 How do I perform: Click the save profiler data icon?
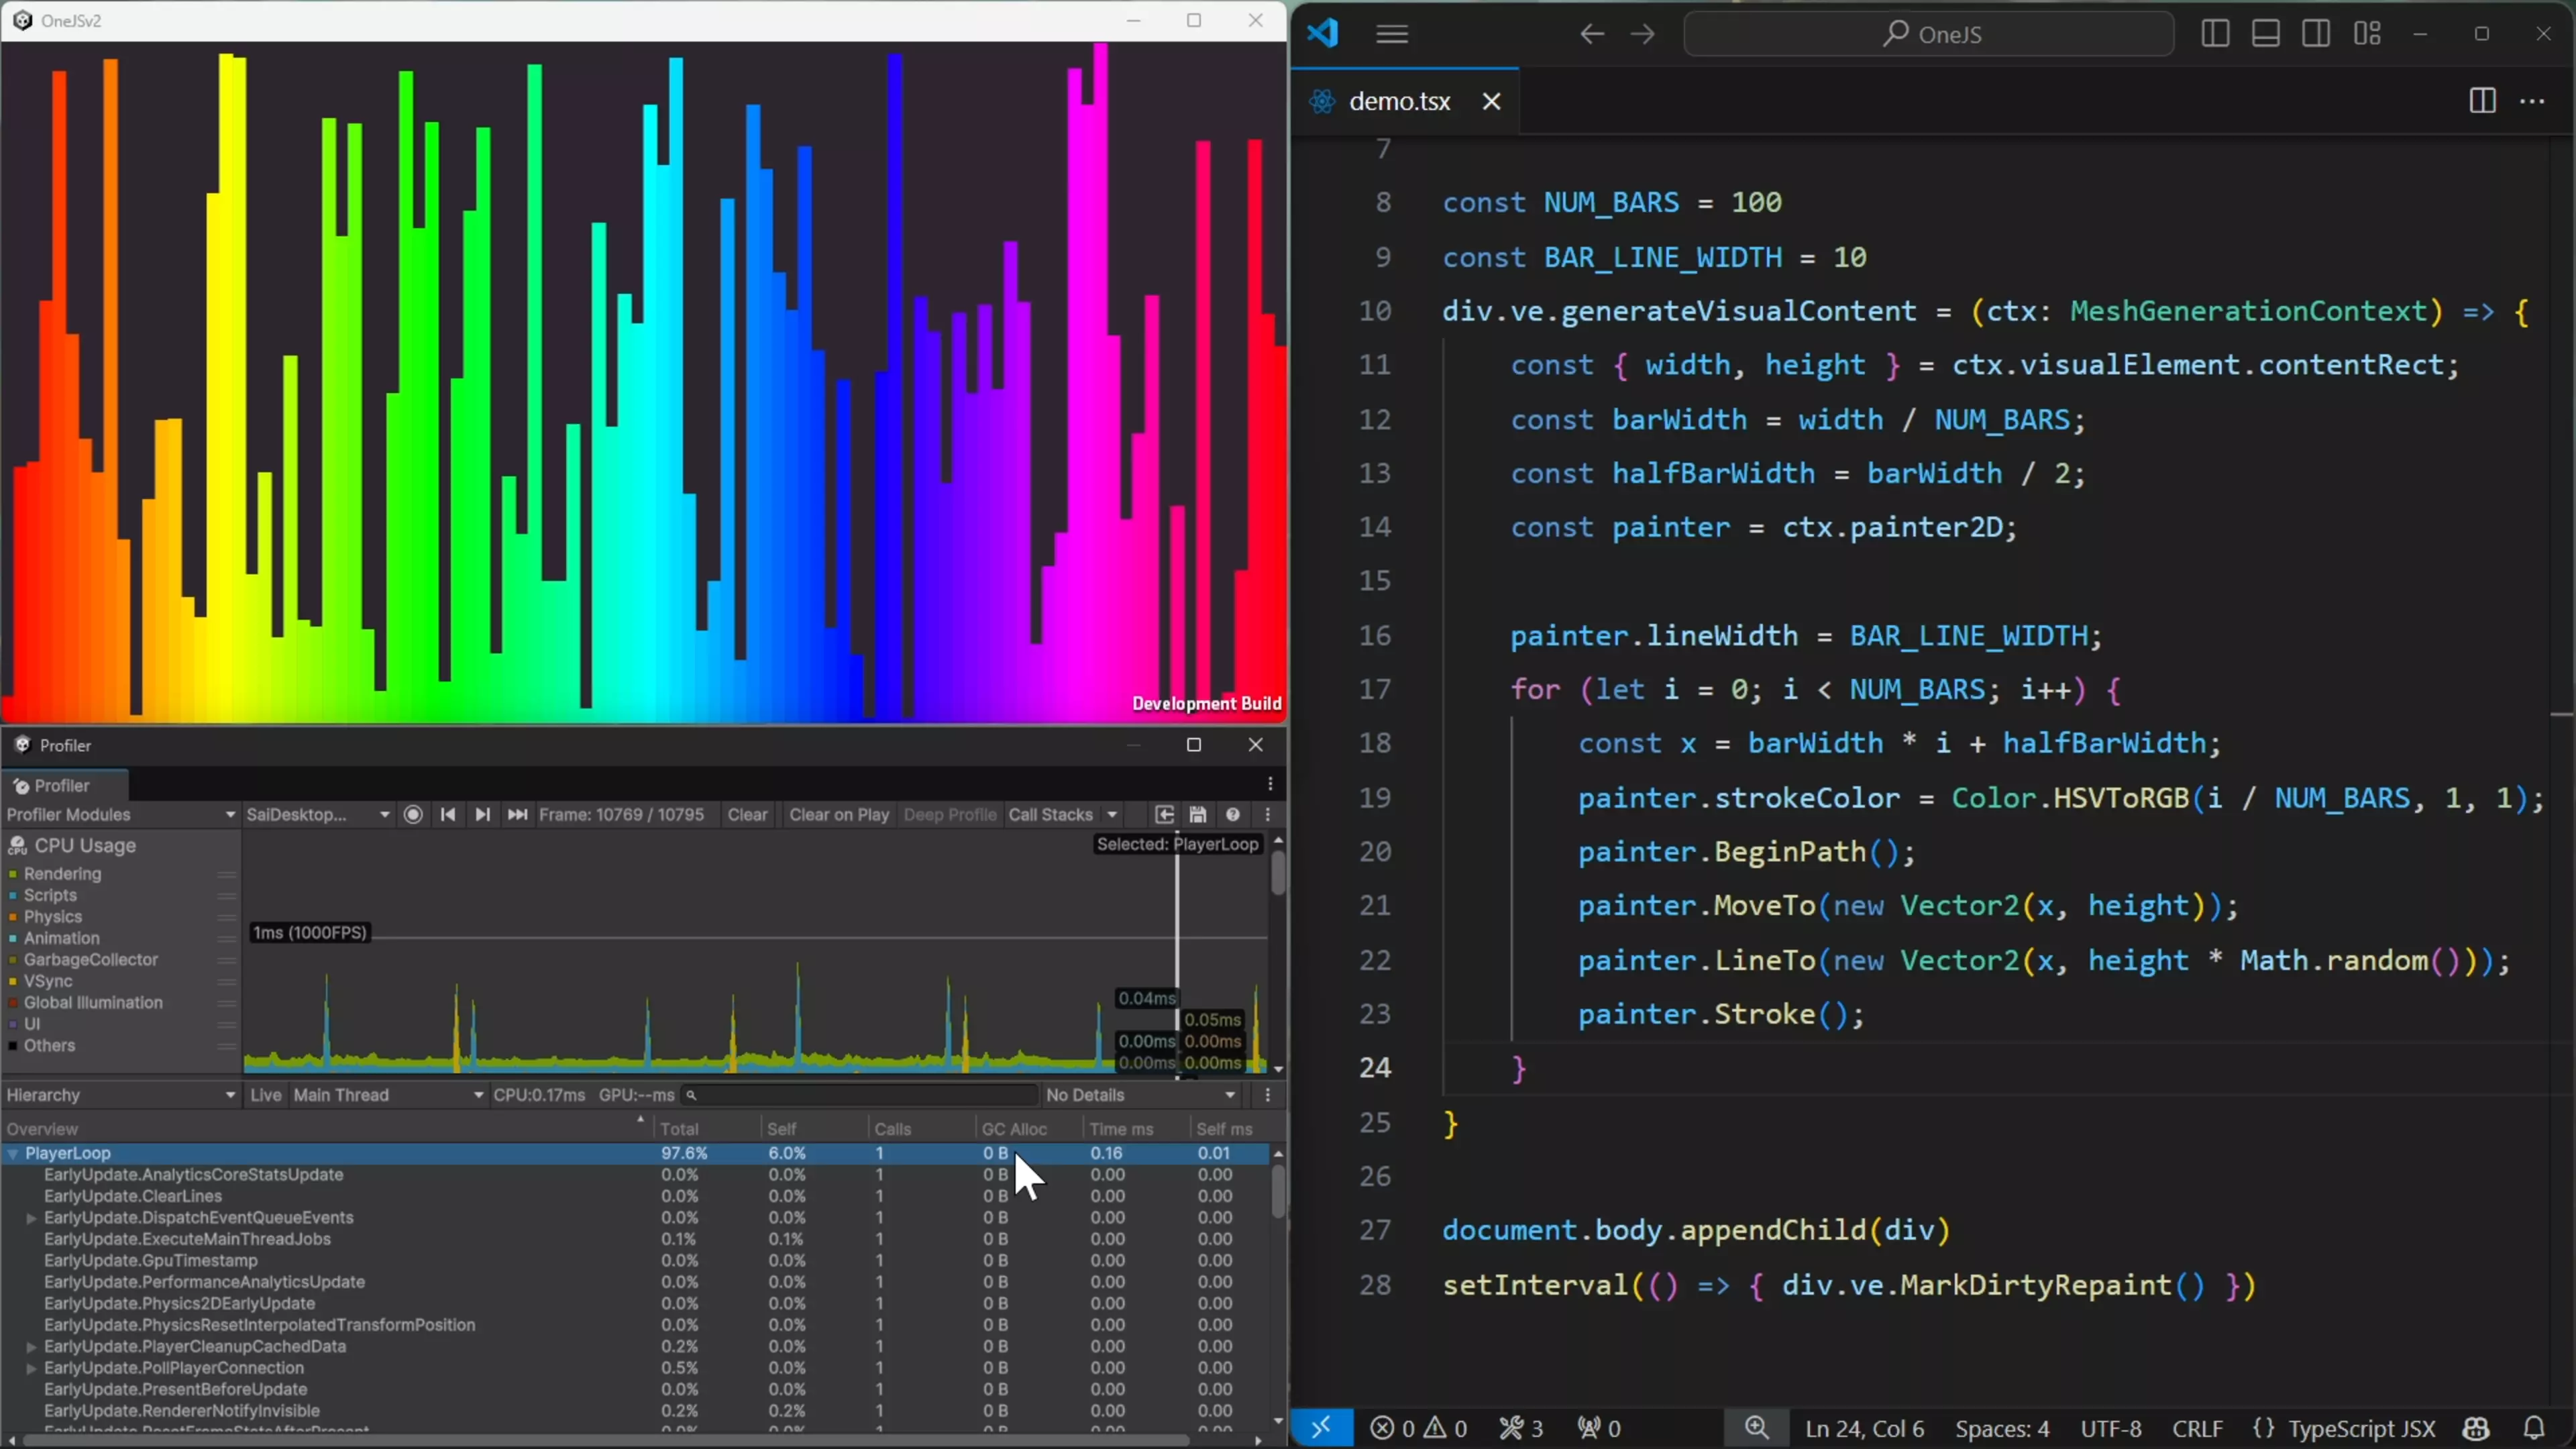(1198, 815)
